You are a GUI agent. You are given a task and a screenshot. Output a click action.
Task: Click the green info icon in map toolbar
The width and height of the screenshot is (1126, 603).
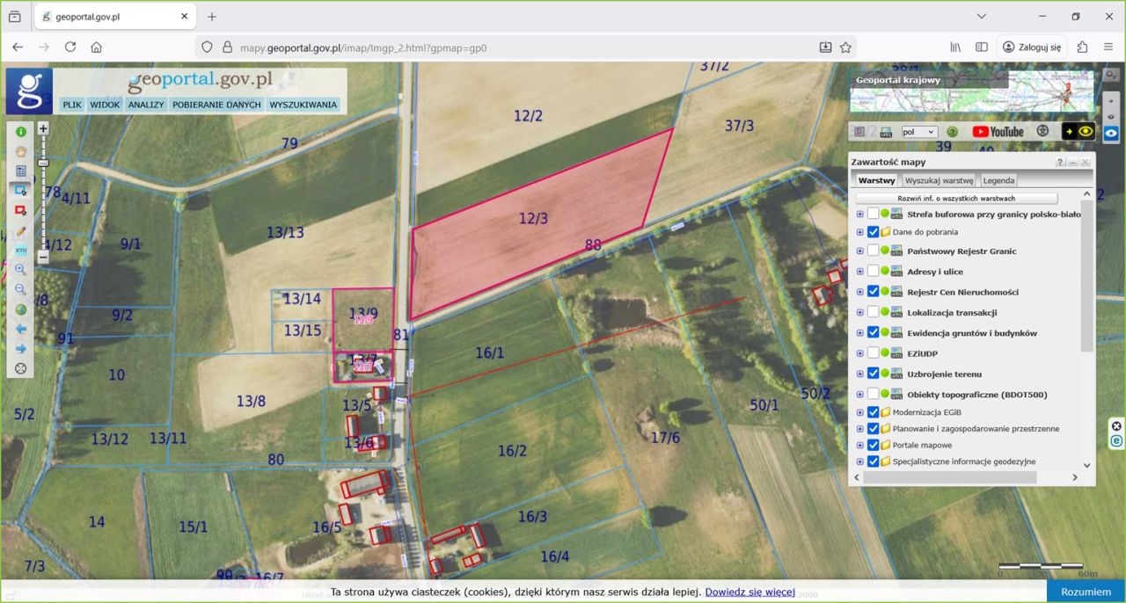point(20,131)
